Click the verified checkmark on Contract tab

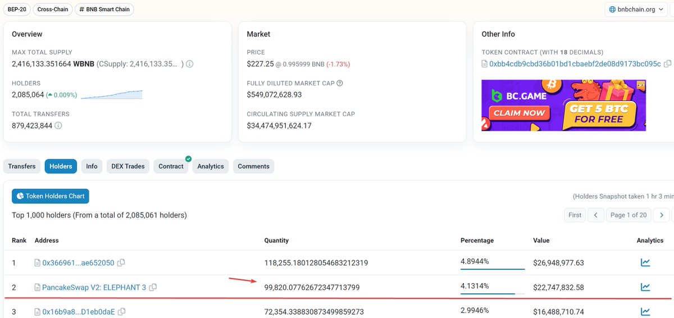click(189, 159)
